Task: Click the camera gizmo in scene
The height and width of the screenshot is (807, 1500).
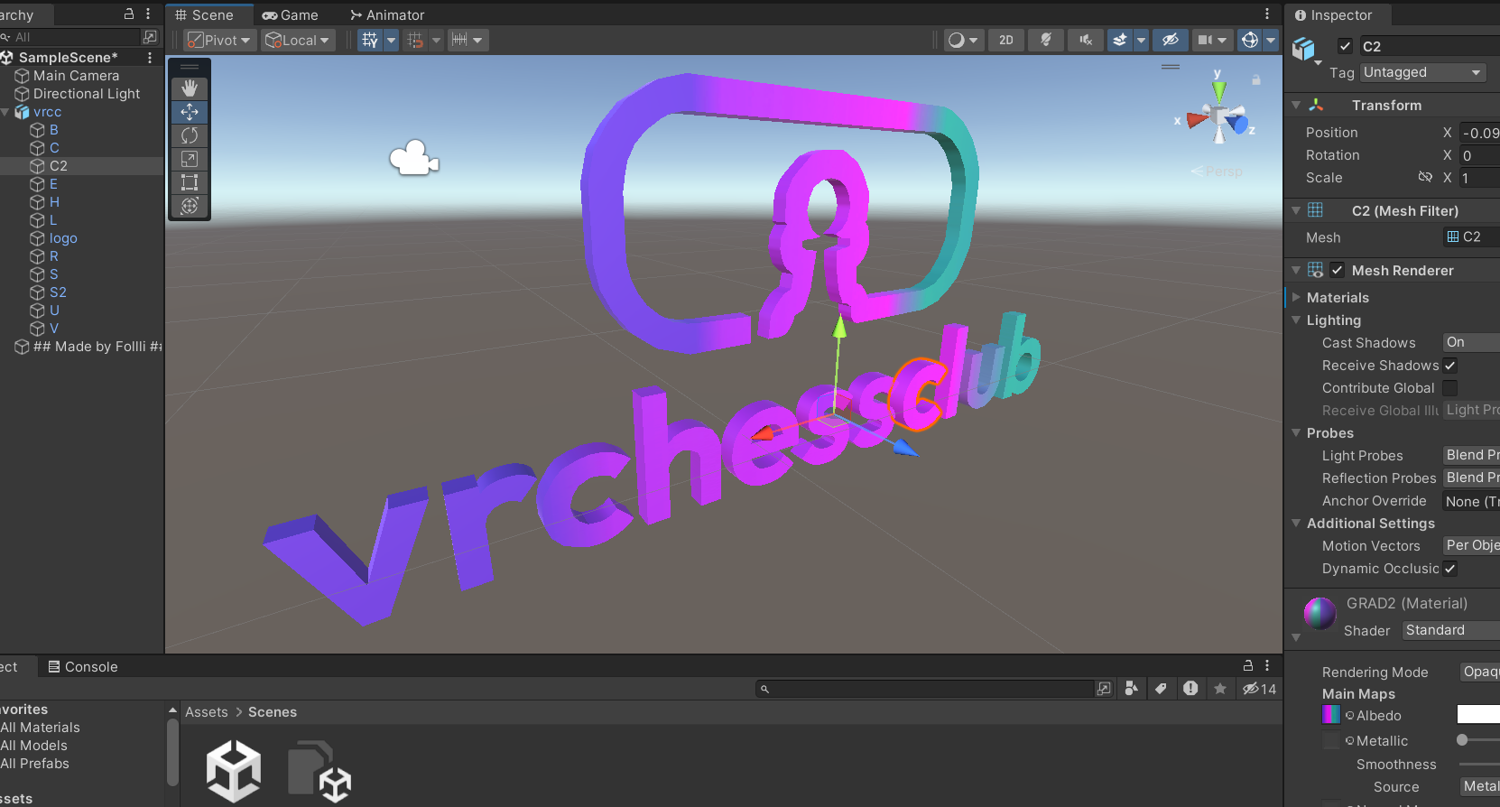Action: pos(413,158)
